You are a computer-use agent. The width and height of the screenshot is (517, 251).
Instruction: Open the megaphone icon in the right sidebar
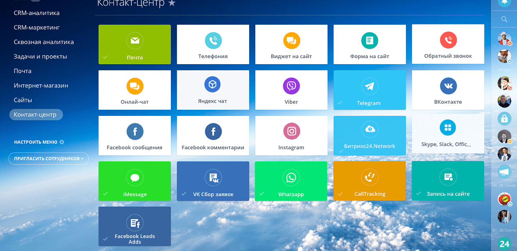click(504, 172)
